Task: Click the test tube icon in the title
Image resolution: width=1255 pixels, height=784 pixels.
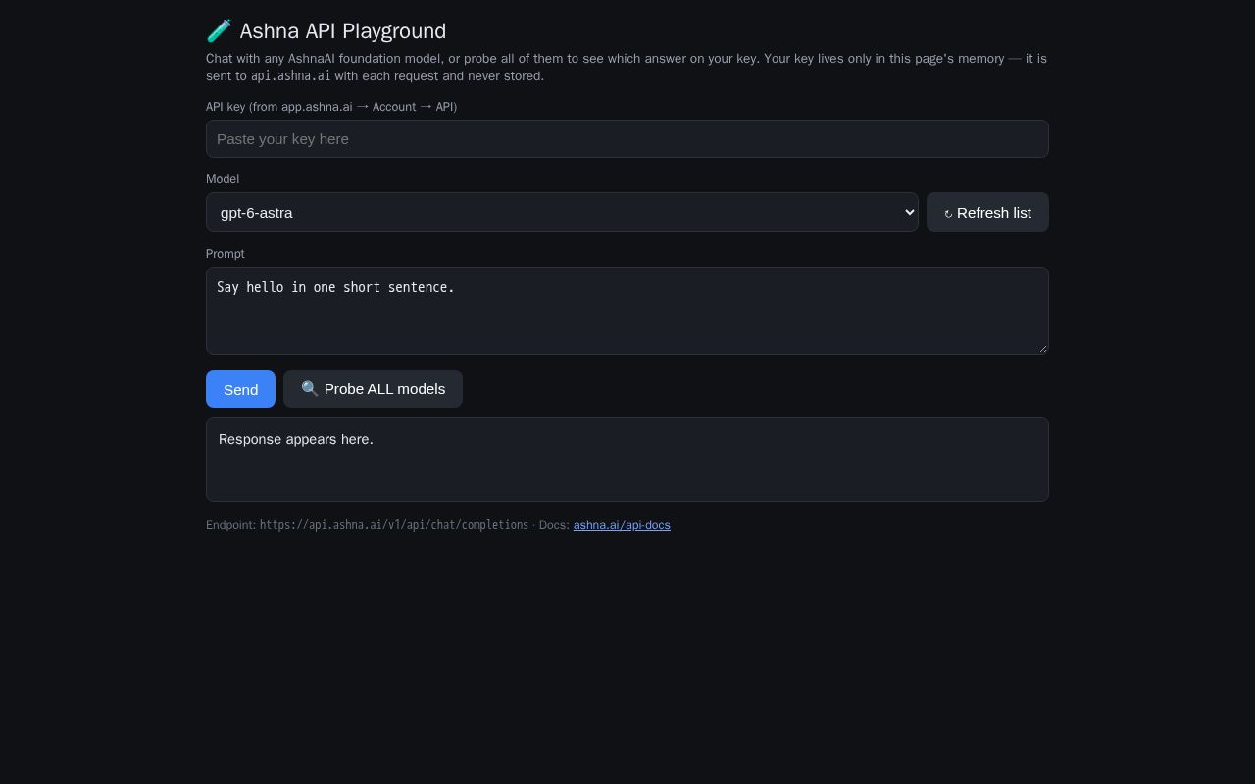Action: [219, 31]
